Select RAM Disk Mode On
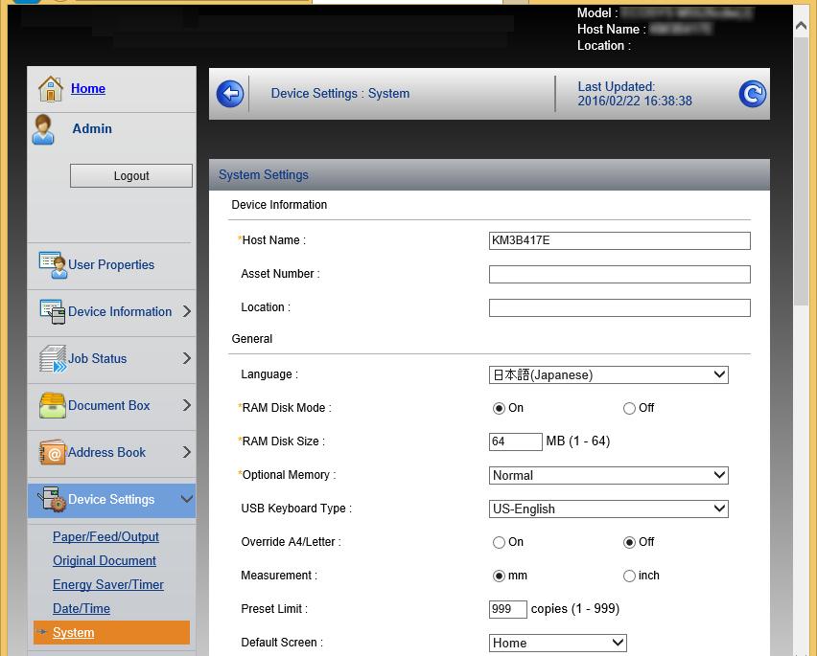 [499, 408]
